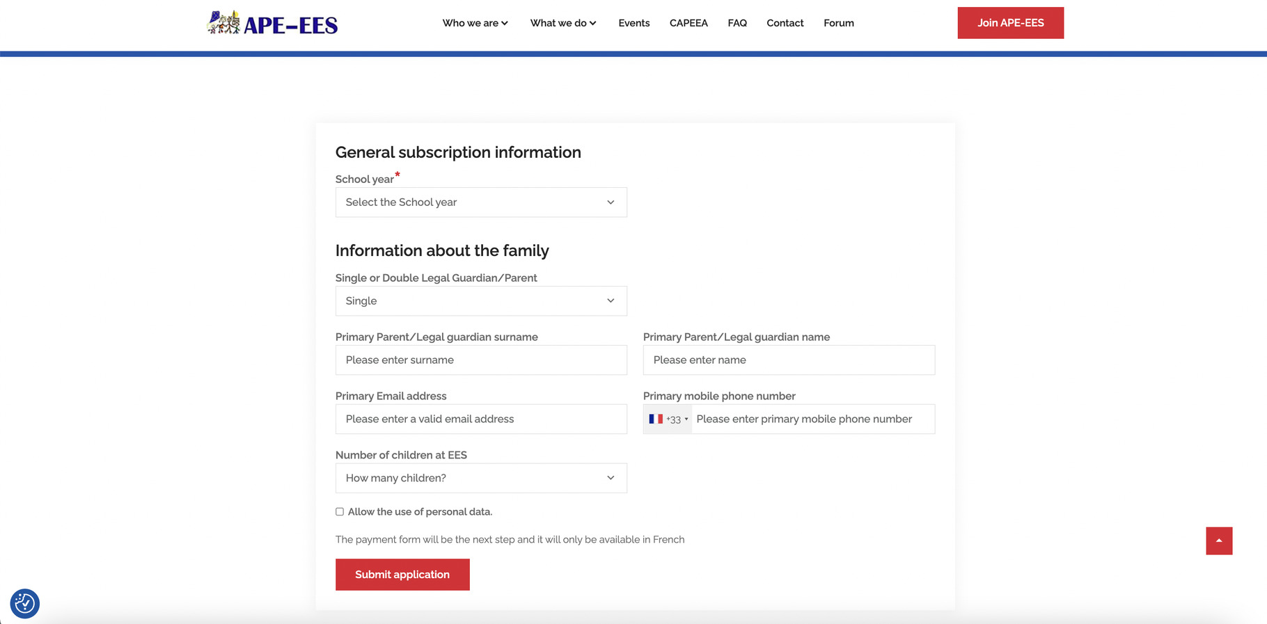1267x624 pixels.
Task: Click the payment form French notice text
Action: point(510,540)
